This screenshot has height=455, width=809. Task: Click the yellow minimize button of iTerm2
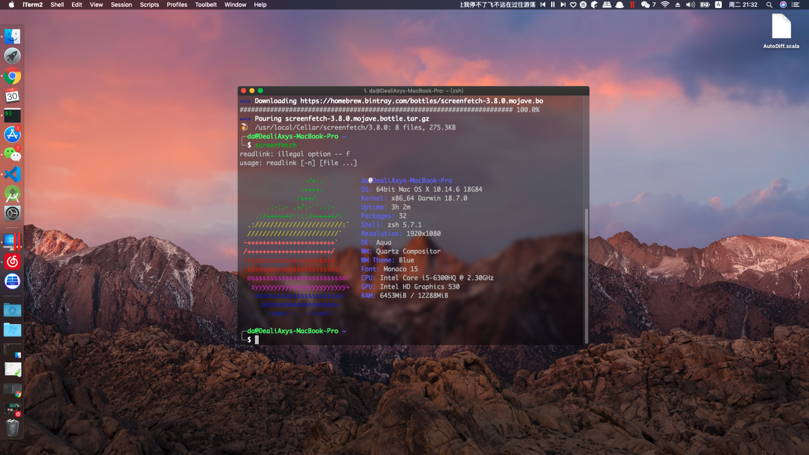[252, 91]
